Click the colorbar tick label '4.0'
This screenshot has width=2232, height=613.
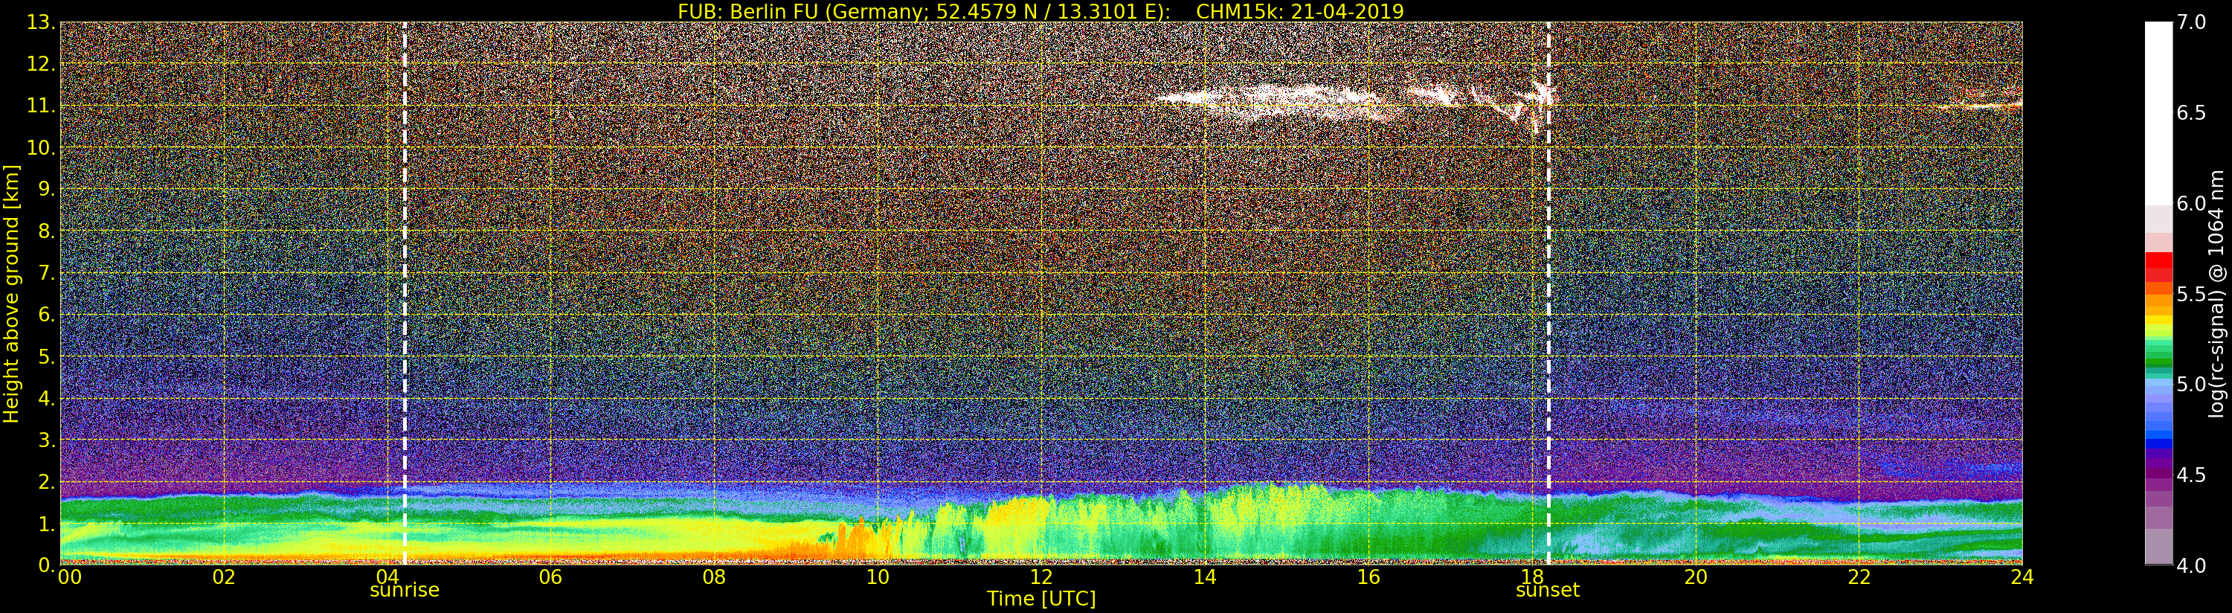(x=2191, y=566)
